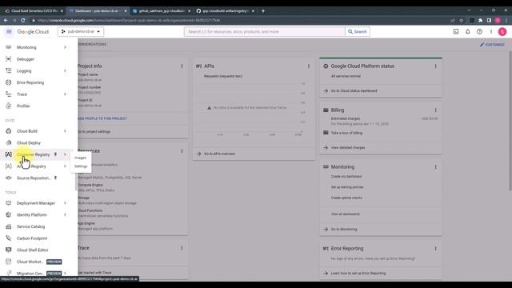The height and width of the screenshot is (288, 512).
Task: Click the Deployment Manager sidebar icon
Action: (9, 203)
